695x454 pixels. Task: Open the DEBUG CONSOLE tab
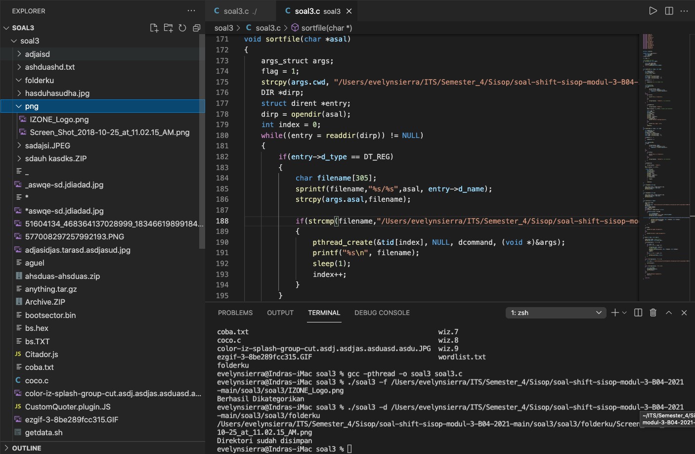click(x=382, y=313)
